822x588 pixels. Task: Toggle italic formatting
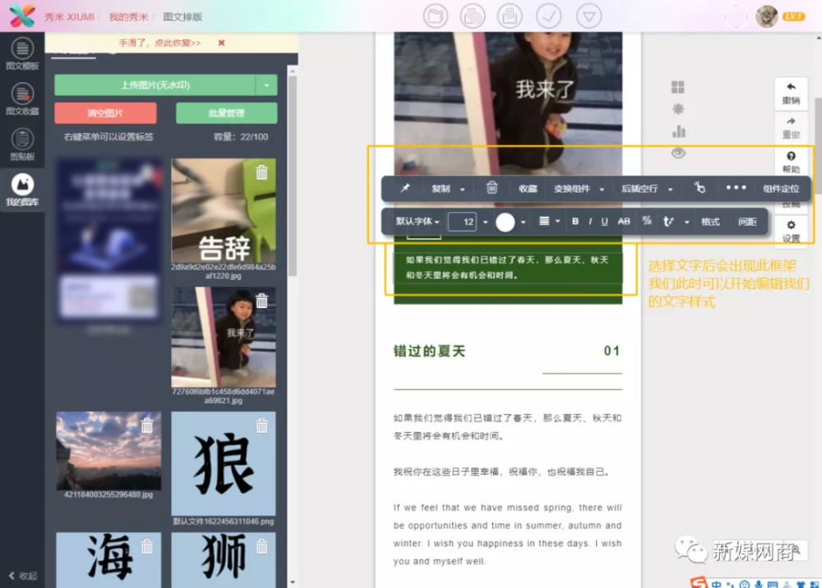click(590, 222)
